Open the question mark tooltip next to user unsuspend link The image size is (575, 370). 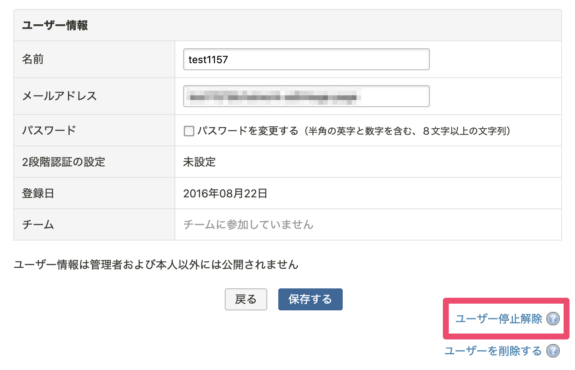[x=553, y=319]
